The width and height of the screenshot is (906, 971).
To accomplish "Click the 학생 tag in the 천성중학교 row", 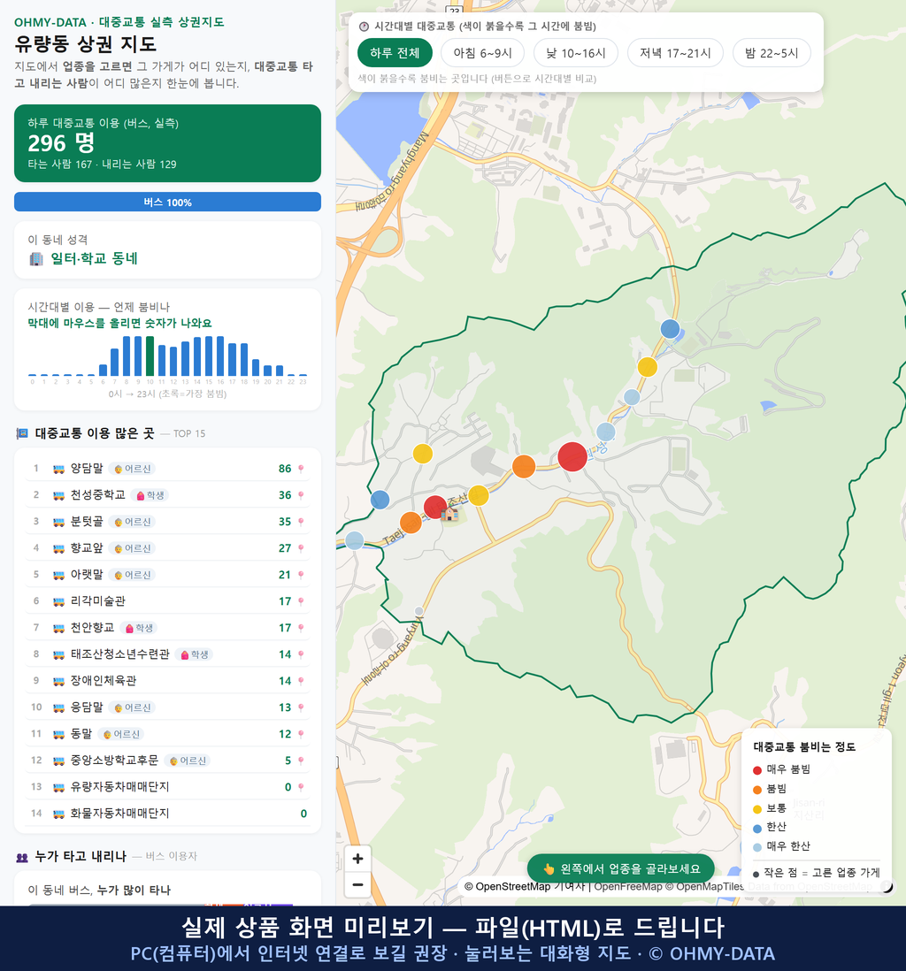I will [x=150, y=495].
